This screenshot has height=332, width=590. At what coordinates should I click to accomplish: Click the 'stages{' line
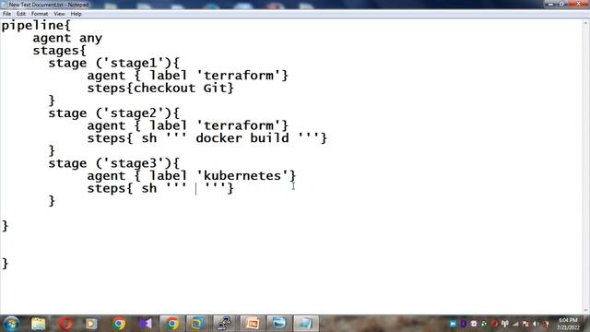pos(59,51)
